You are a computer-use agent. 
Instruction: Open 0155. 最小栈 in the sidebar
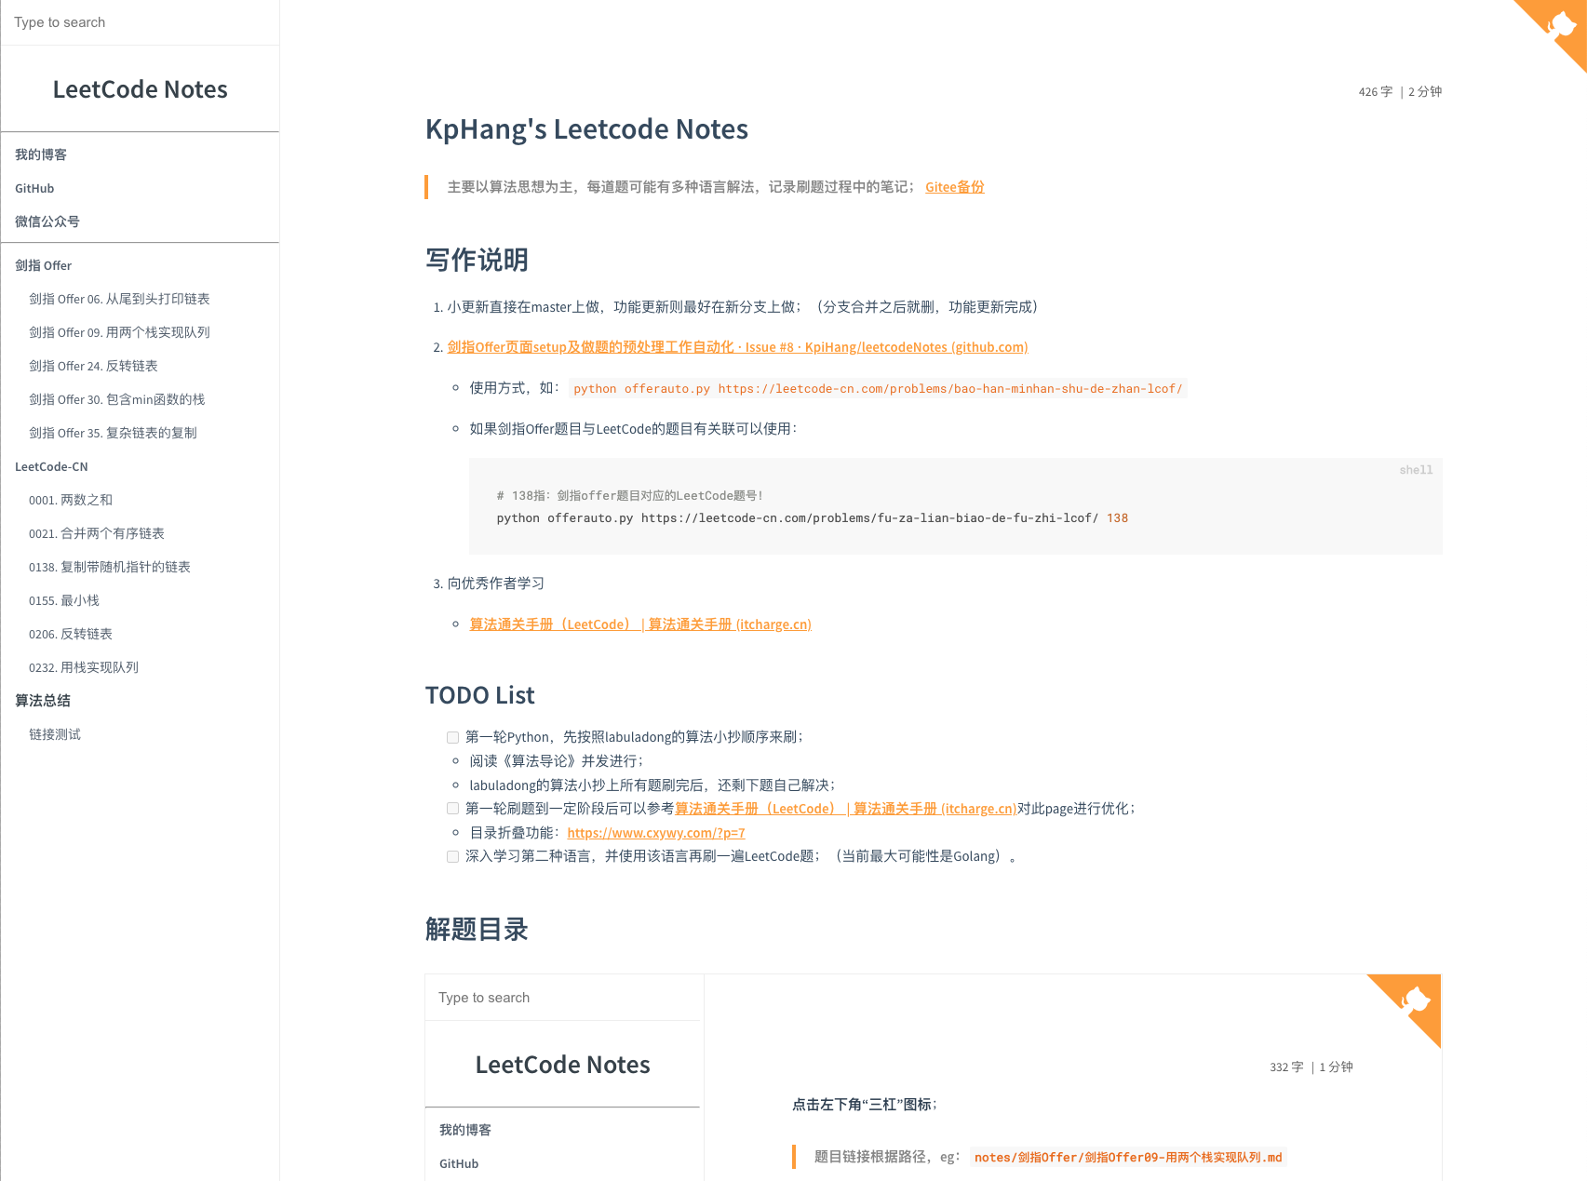(64, 600)
